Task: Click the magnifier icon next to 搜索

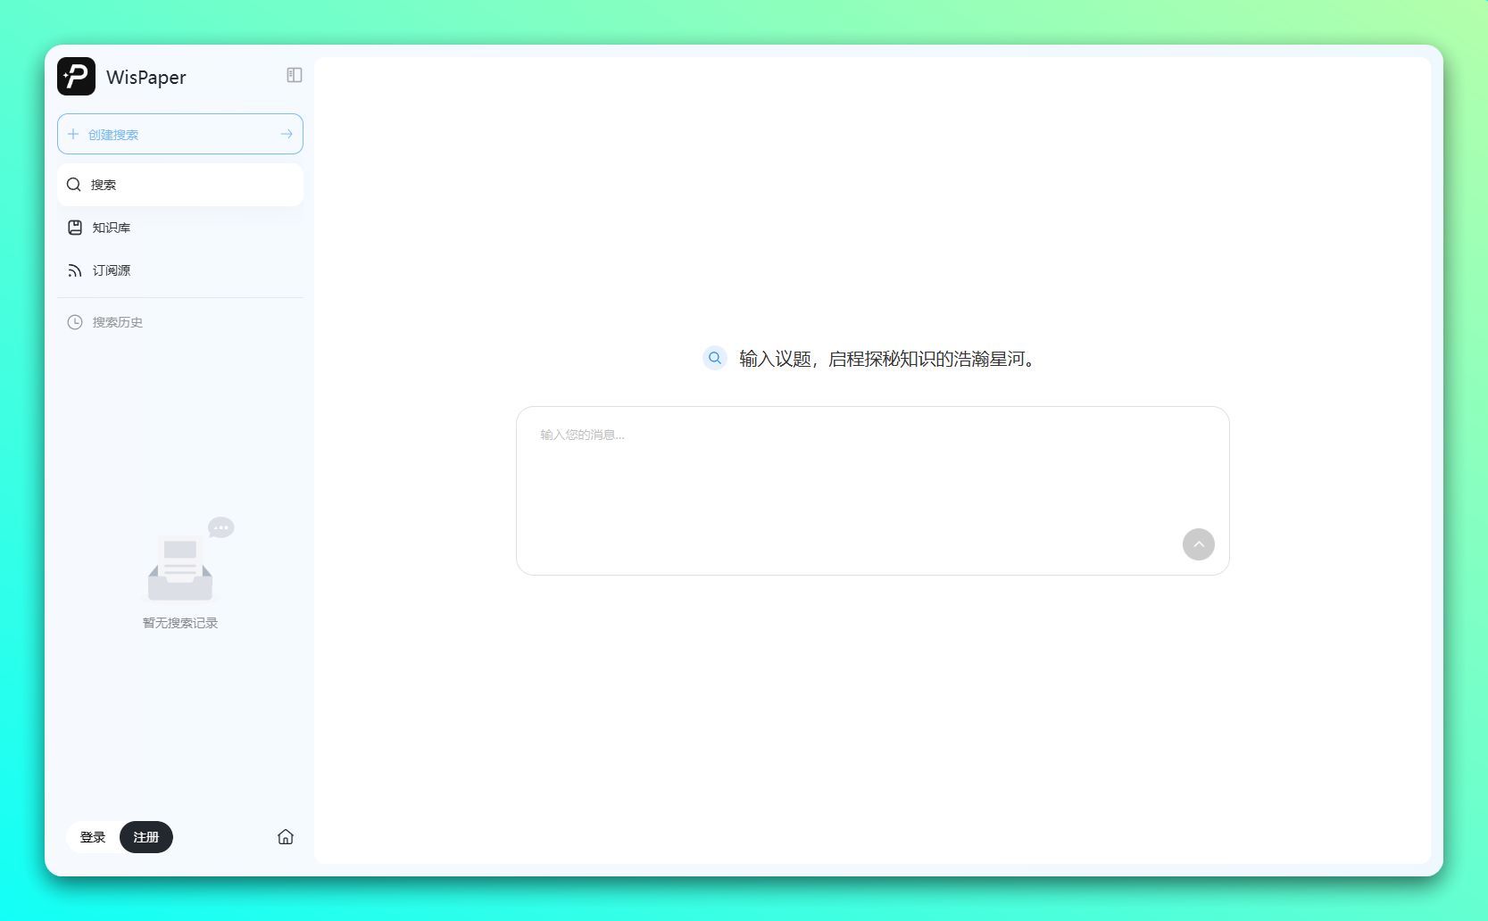Action: (74, 185)
